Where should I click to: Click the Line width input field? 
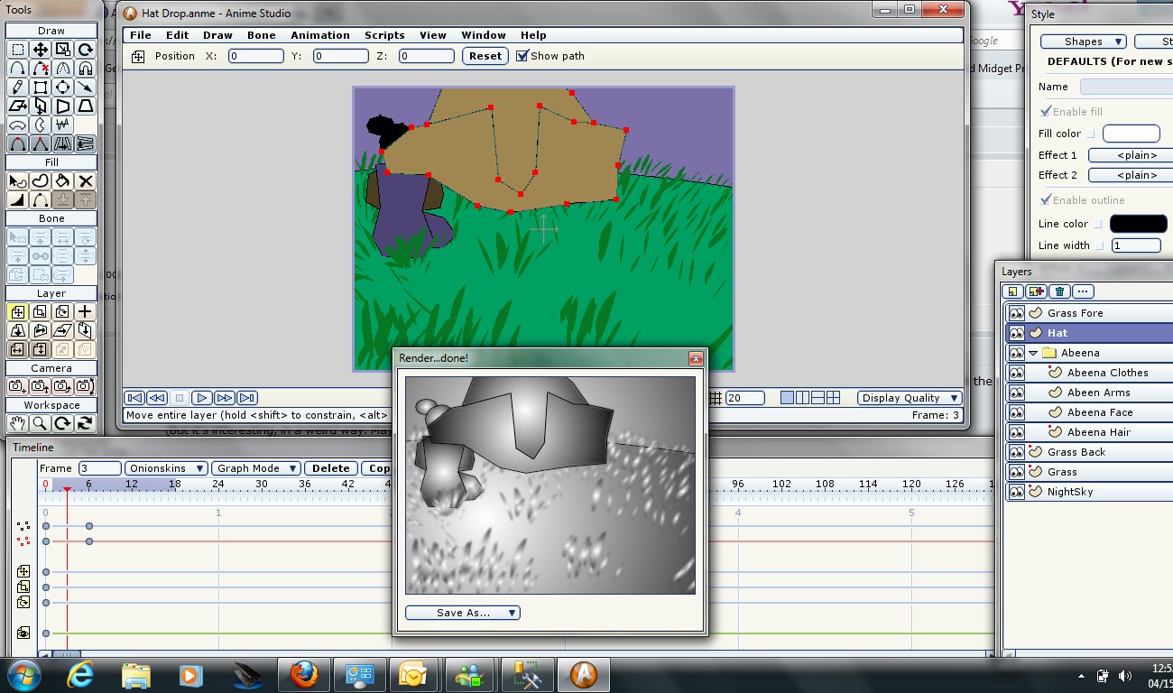point(1136,245)
